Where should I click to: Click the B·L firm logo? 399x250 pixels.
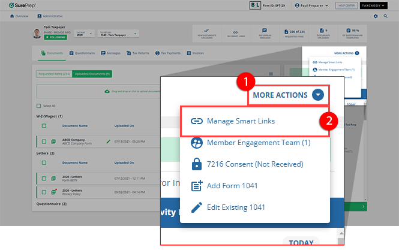255,5
